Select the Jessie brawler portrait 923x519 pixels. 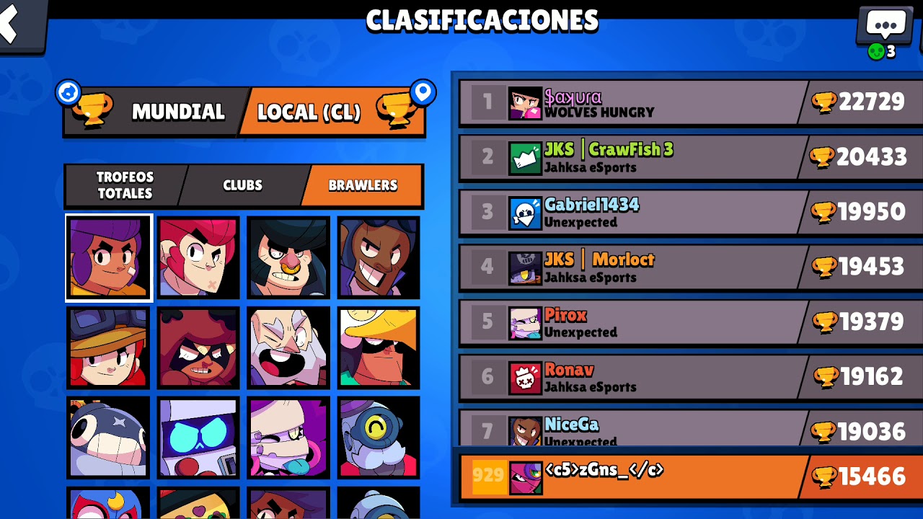click(109, 348)
